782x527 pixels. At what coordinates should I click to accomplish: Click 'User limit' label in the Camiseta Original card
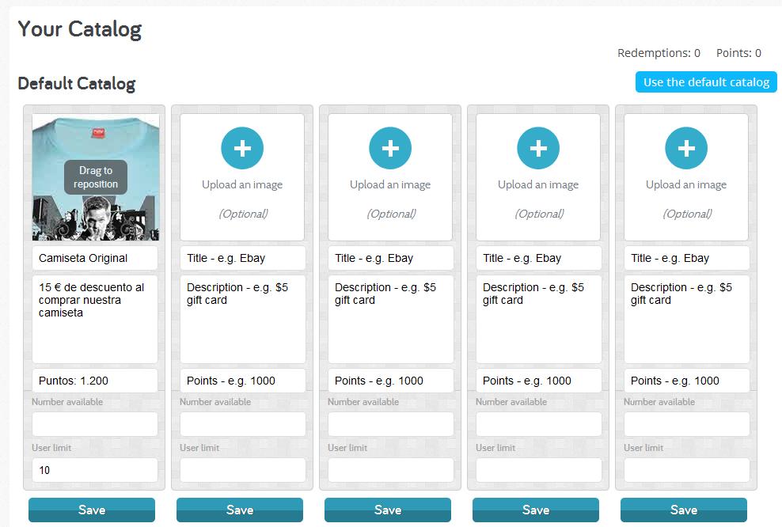click(51, 448)
